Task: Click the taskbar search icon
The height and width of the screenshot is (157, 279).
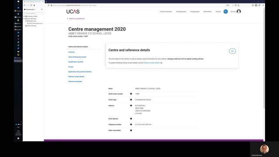Action: click(x=18, y=4)
